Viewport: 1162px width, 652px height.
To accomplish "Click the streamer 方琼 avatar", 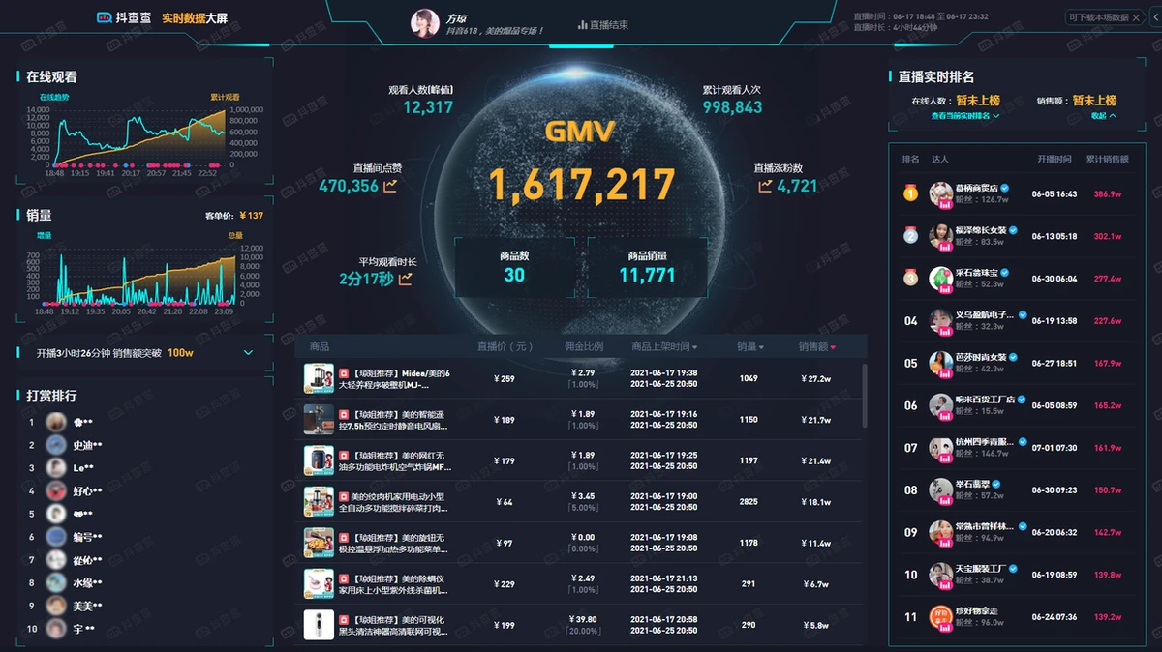I will (424, 23).
